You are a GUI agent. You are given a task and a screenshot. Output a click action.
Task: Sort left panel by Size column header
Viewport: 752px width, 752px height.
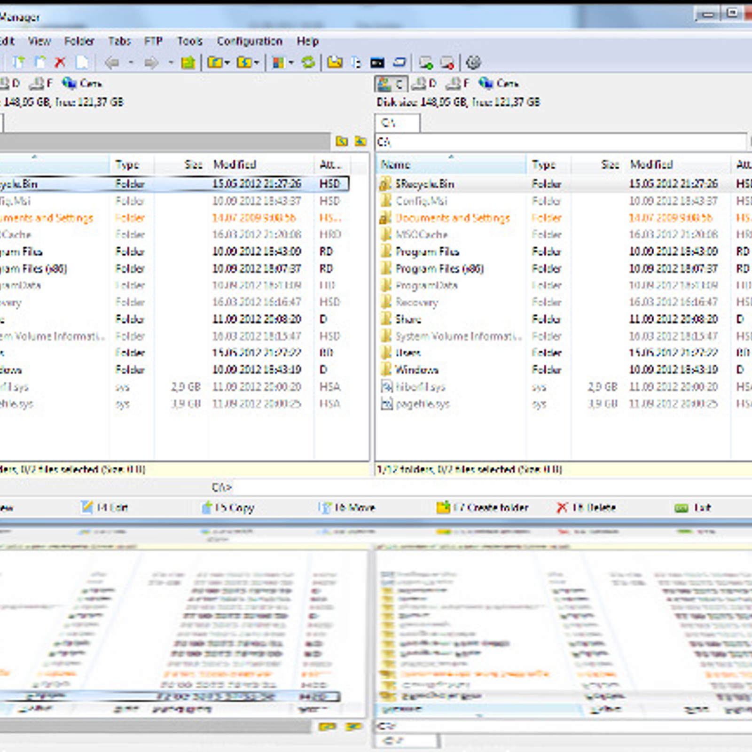[181, 164]
